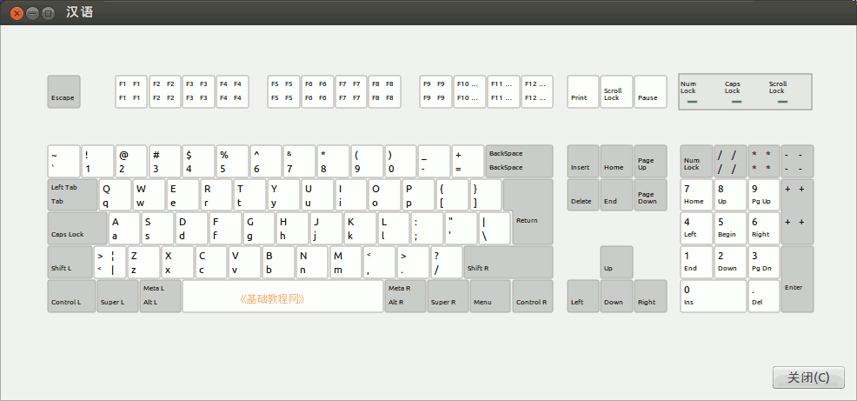Click the B key

[279, 263]
